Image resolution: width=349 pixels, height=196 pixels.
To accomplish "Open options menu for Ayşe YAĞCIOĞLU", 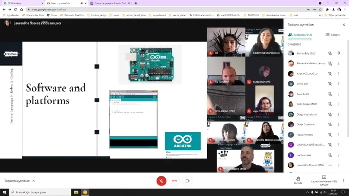I will 339,74.
